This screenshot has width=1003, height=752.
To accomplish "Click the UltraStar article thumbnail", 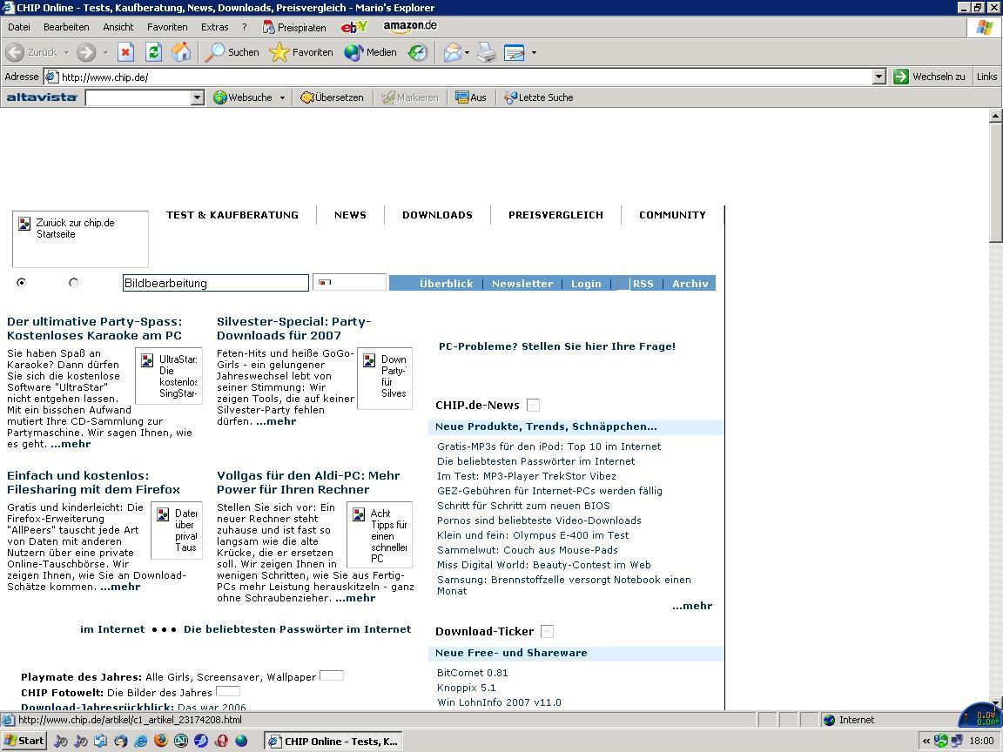I will coord(169,376).
